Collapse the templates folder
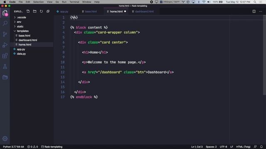Screen dimensions: 266x149 point(22,31)
